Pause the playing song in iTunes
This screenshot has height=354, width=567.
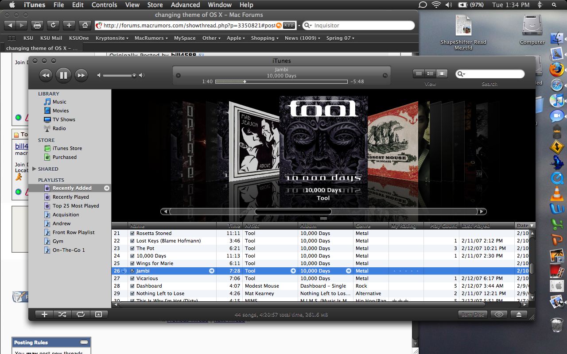(x=63, y=75)
